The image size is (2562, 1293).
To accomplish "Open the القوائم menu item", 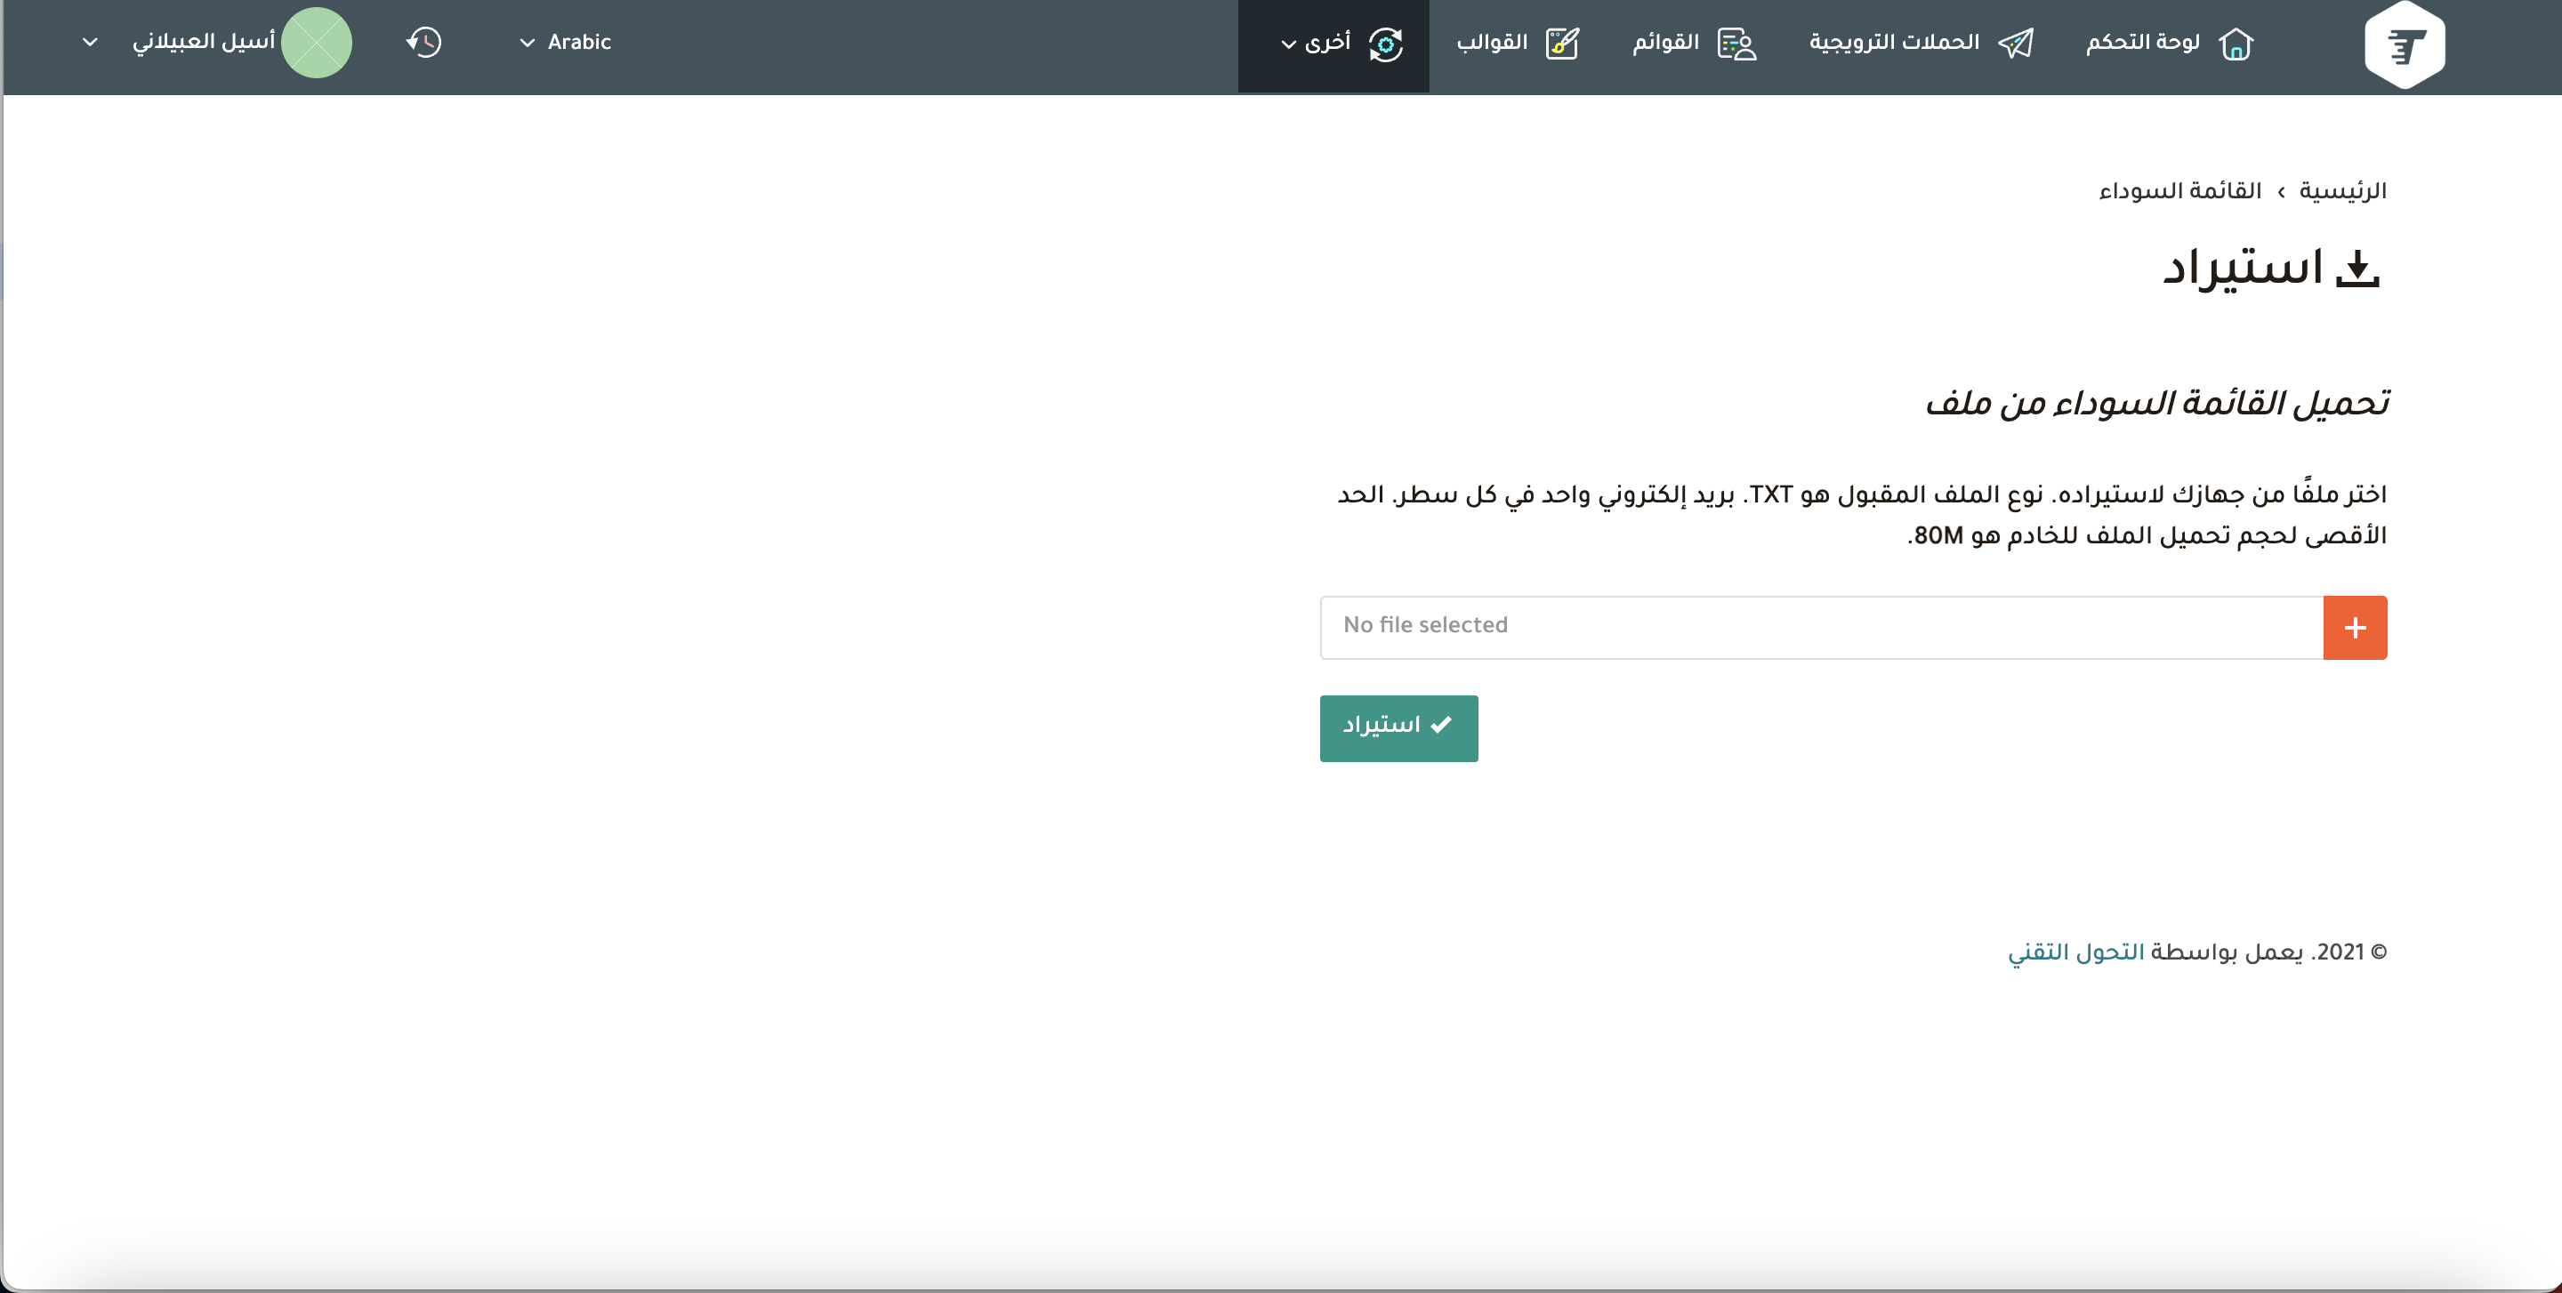I will pos(1666,42).
